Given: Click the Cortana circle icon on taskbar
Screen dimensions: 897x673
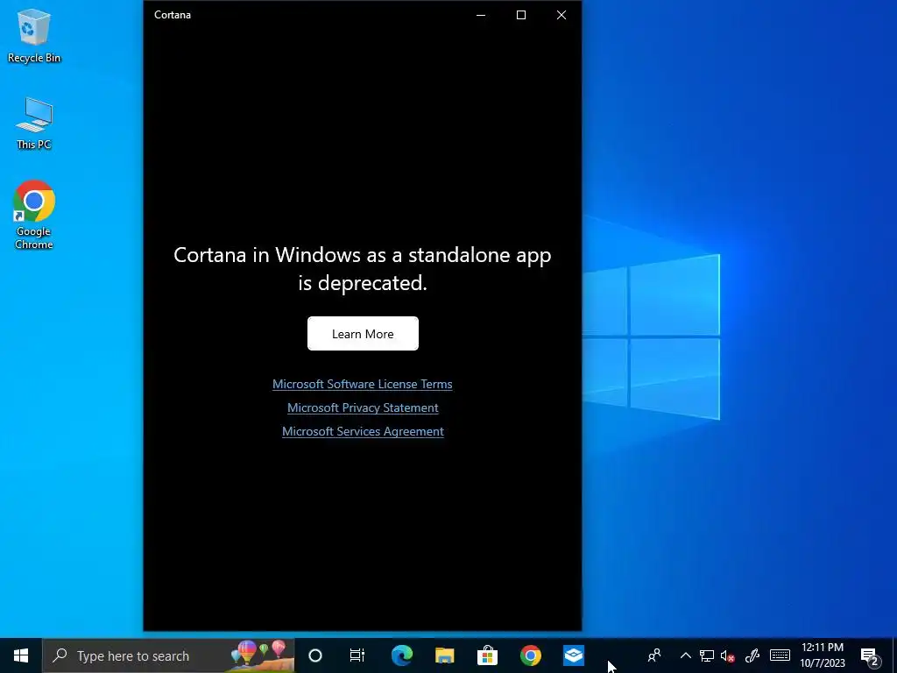Looking at the screenshot, I should (315, 655).
